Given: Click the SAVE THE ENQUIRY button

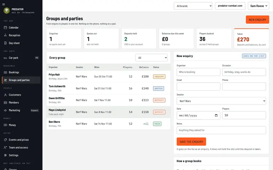Looking at the screenshot, I should 191,142.
